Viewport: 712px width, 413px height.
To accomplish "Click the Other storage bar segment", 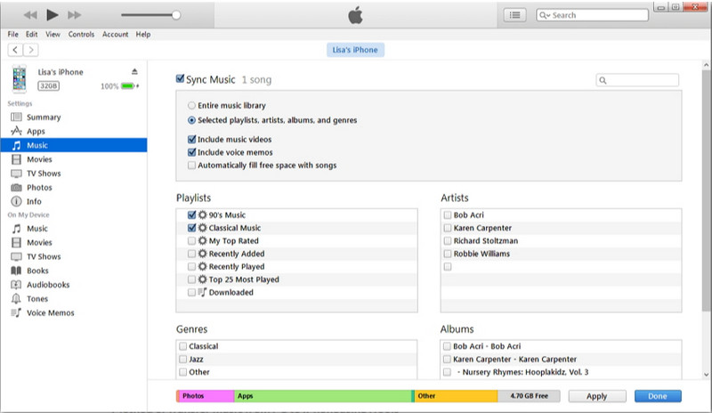I will point(456,396).
